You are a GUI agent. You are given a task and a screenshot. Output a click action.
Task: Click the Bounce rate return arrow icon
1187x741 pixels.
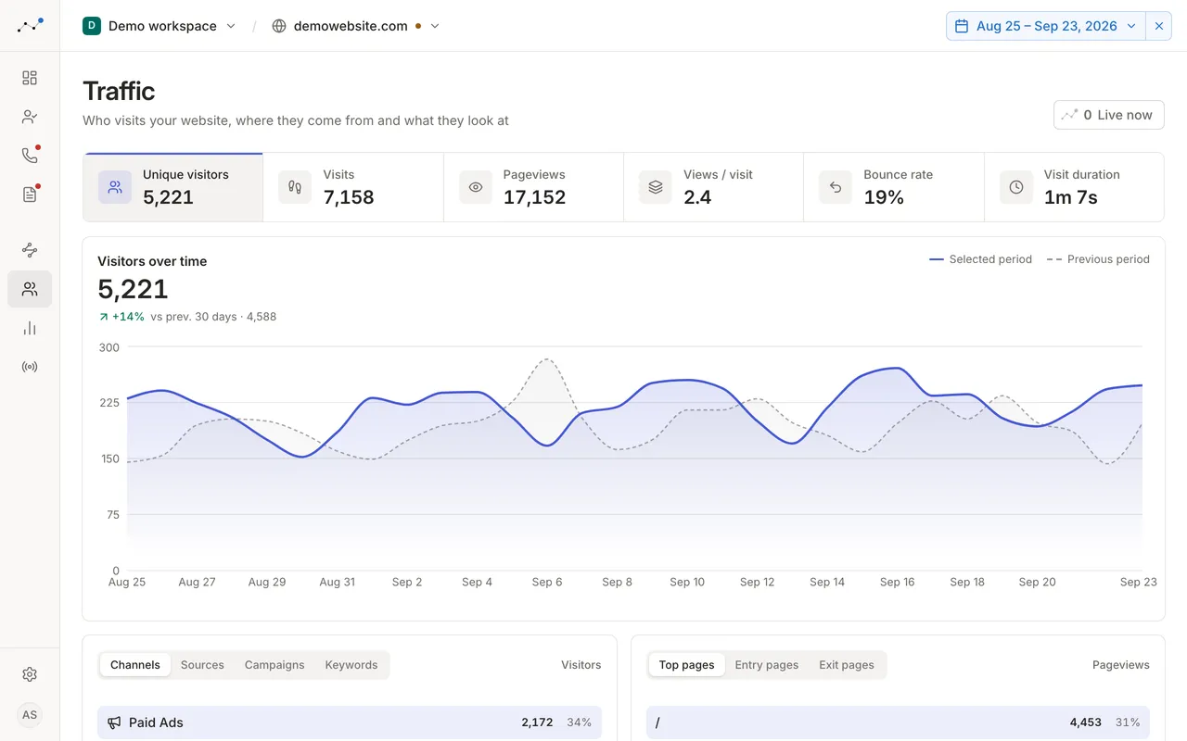click(836, 187)
